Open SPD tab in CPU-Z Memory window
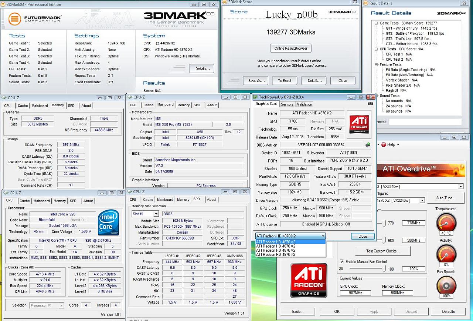This screenshot has width=473, height=321. tap(71, 106)
